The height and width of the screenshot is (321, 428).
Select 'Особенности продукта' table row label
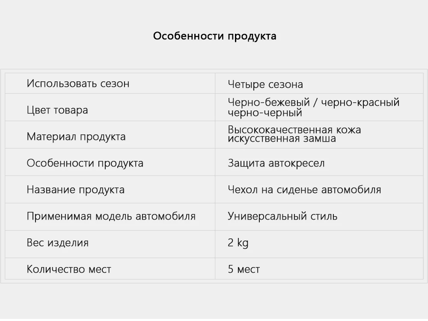coord(85,163)
